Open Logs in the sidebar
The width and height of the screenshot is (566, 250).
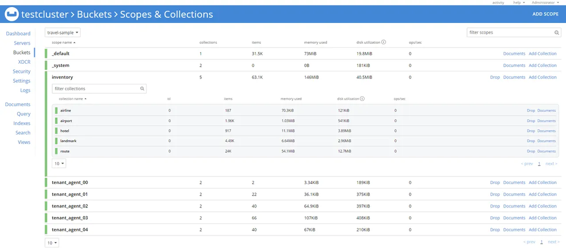tap(25, 90)
